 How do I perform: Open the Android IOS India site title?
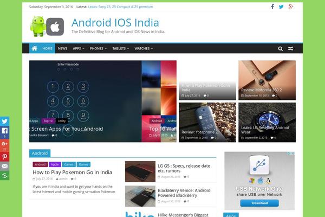tap(115, 23)
